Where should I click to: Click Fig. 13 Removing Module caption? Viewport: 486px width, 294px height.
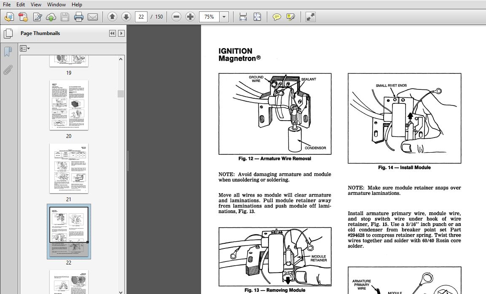coord(275,290)
